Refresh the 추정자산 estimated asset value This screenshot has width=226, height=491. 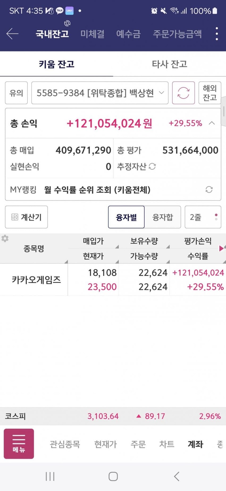click(152, 166)
